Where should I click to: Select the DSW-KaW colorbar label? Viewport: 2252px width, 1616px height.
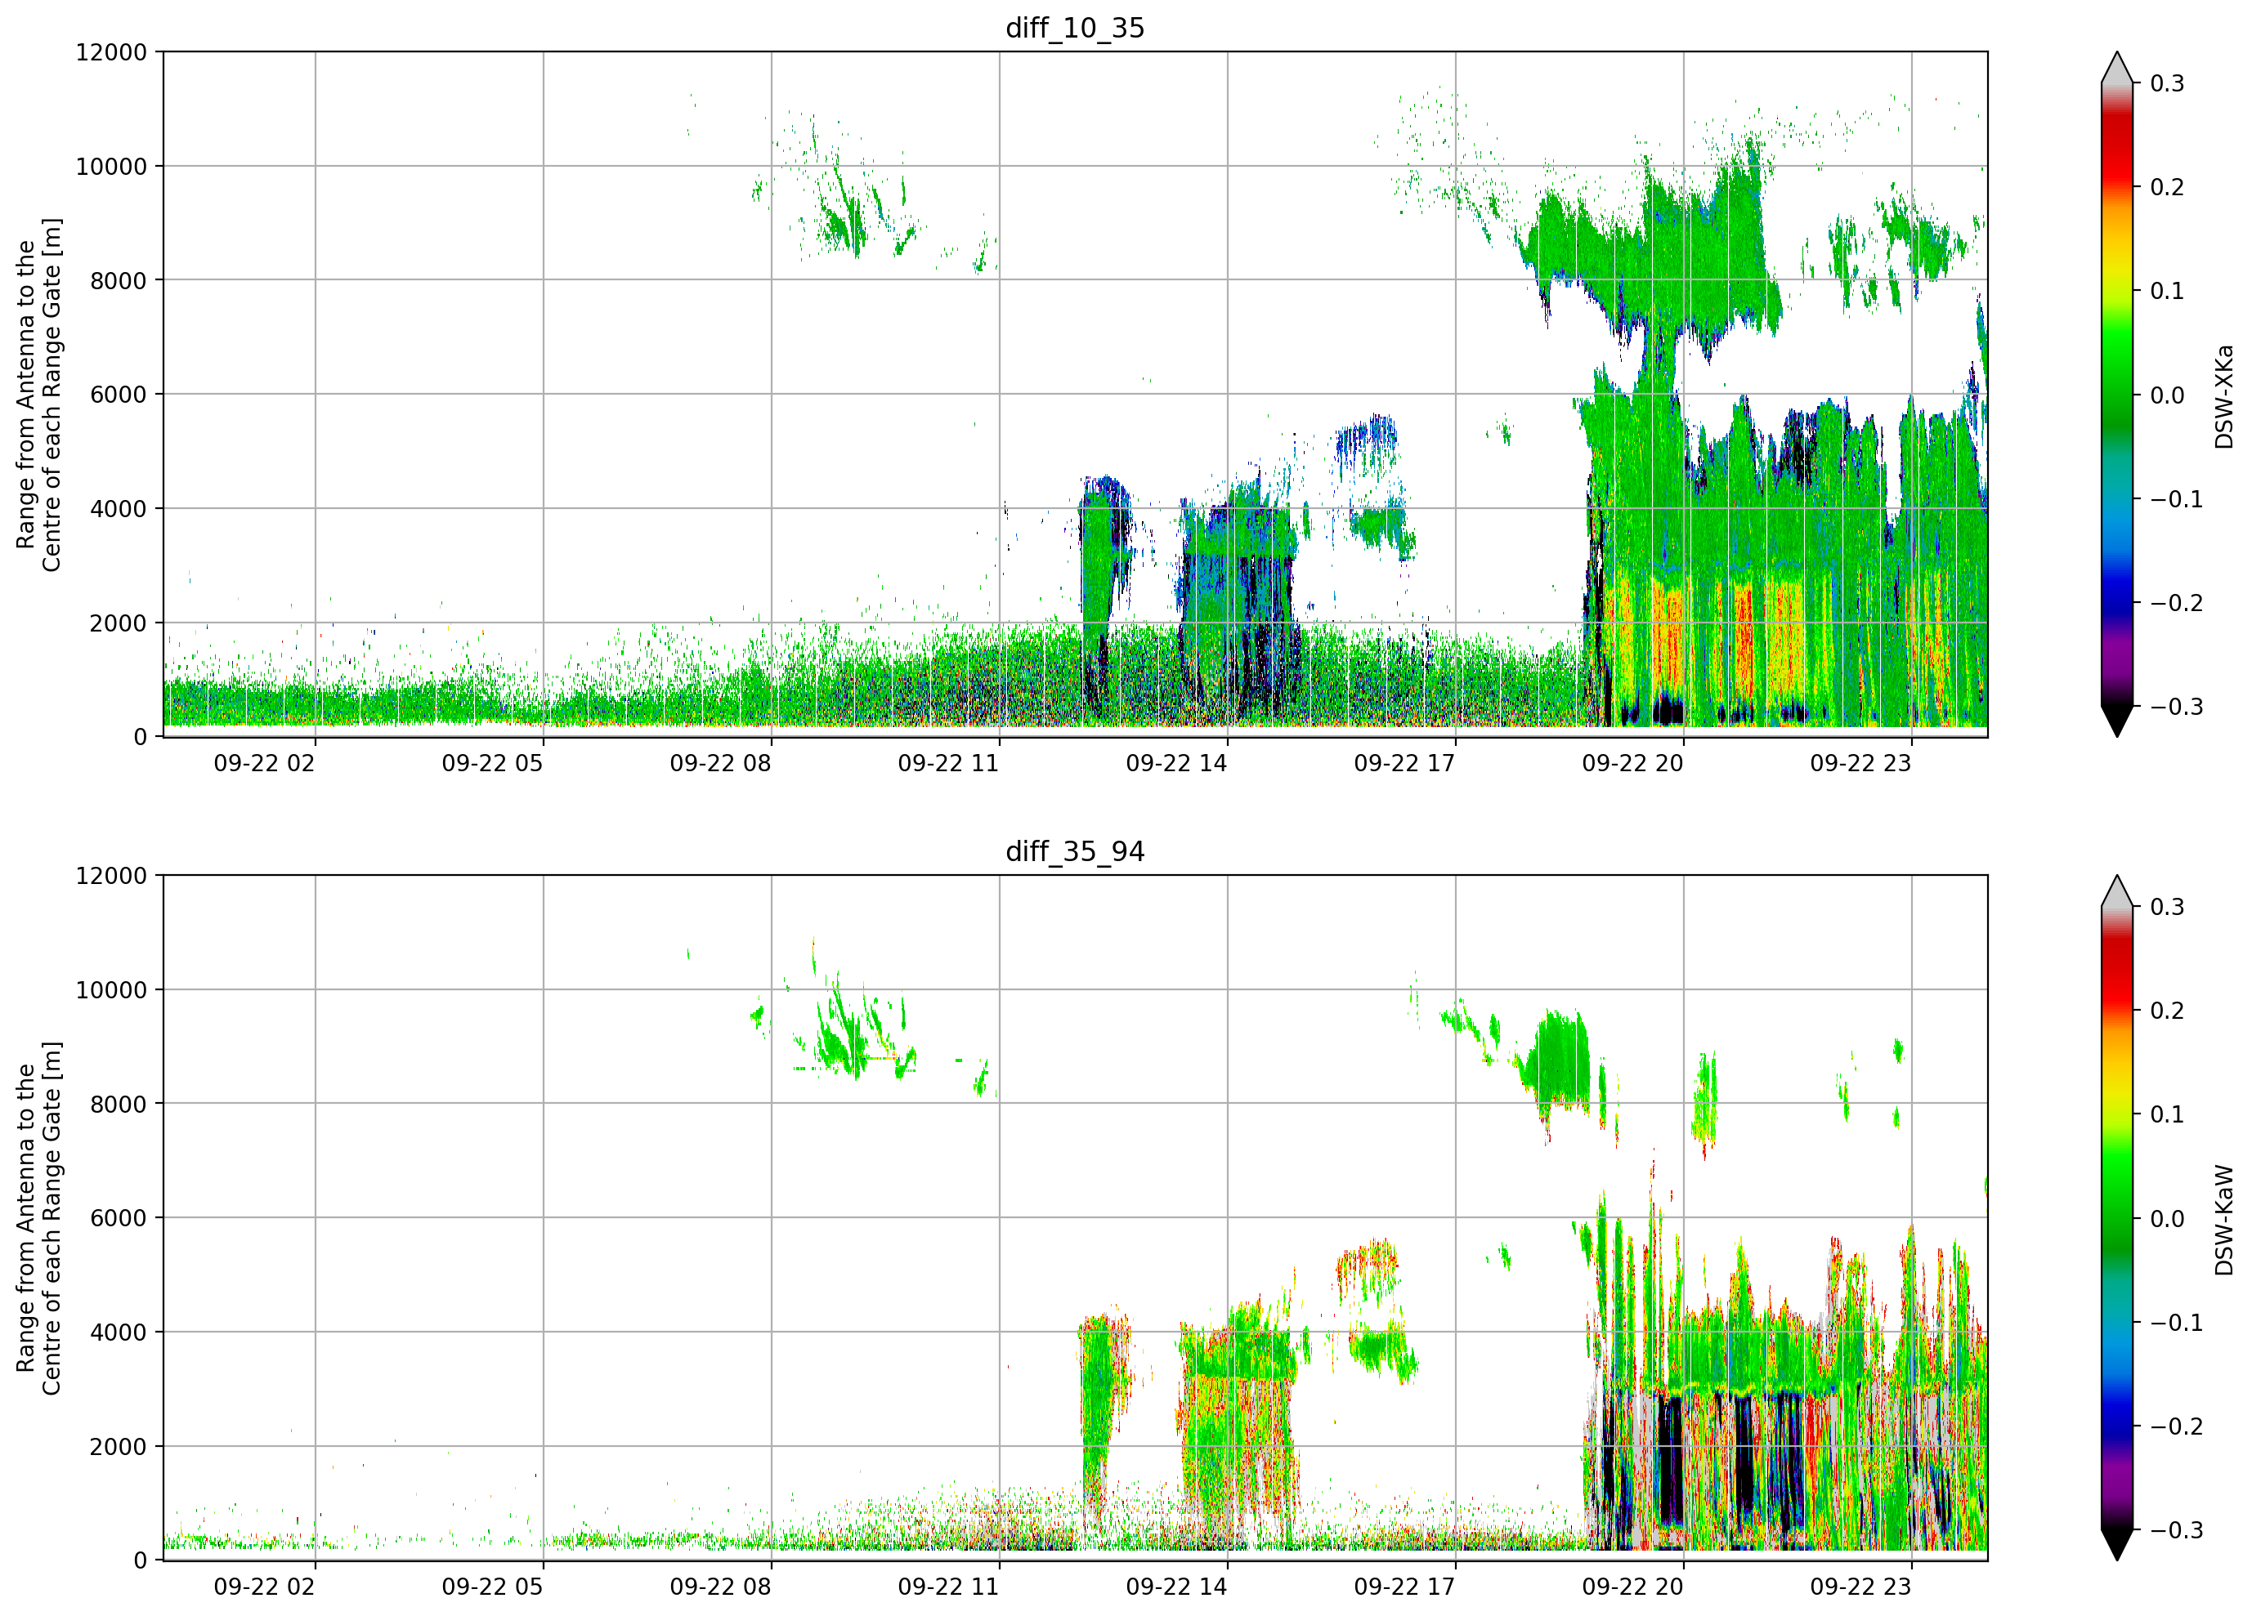pos(2224,1220)
